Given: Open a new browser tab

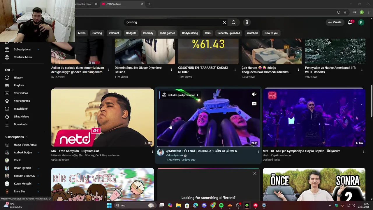Looking at the screenshot, I should click(x=149, y=4).
